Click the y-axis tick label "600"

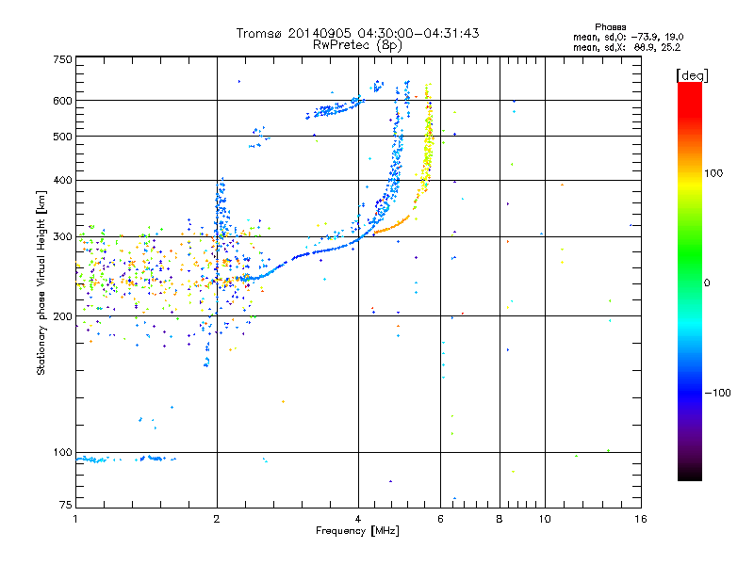(x=62, y=101)
